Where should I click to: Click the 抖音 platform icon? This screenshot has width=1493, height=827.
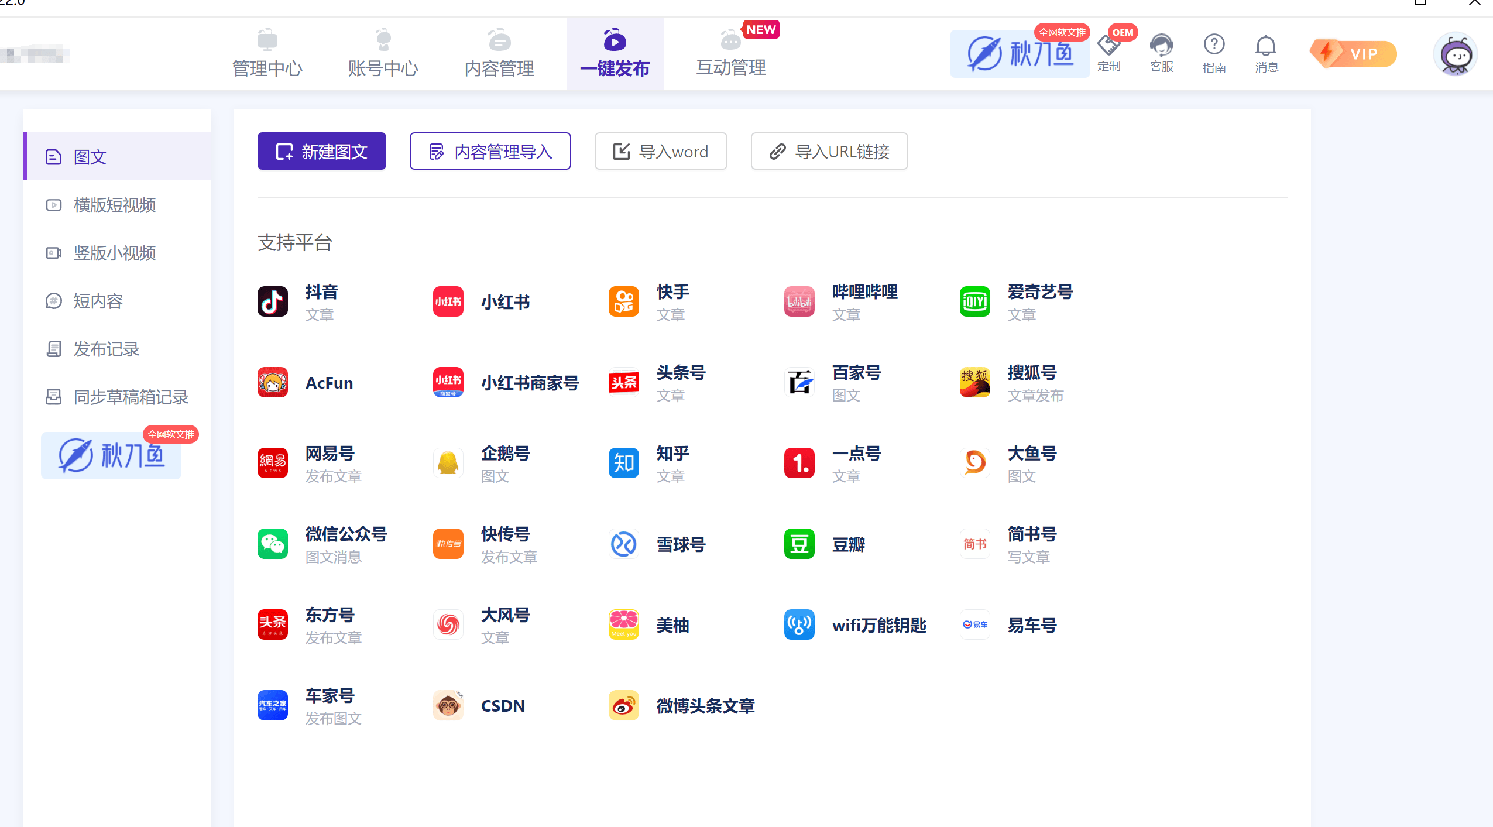click(x=273, y=302)
